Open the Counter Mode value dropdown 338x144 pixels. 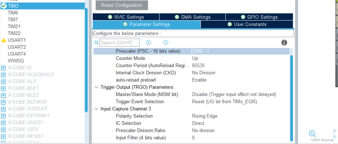[240, 58]
